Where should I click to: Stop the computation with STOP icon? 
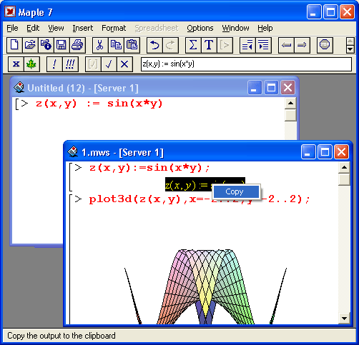[x=325, y=45]
